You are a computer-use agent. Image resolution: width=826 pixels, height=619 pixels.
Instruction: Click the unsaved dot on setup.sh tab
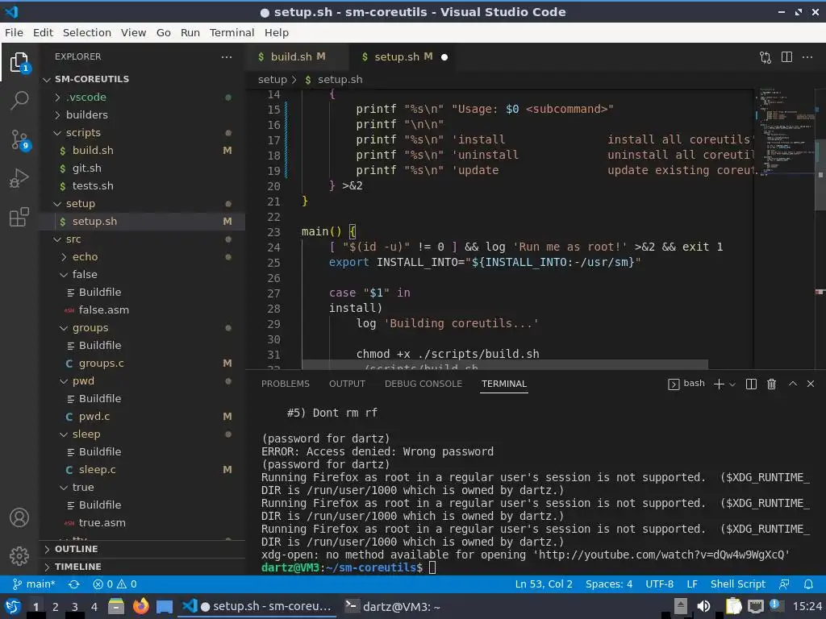(444, 57)
